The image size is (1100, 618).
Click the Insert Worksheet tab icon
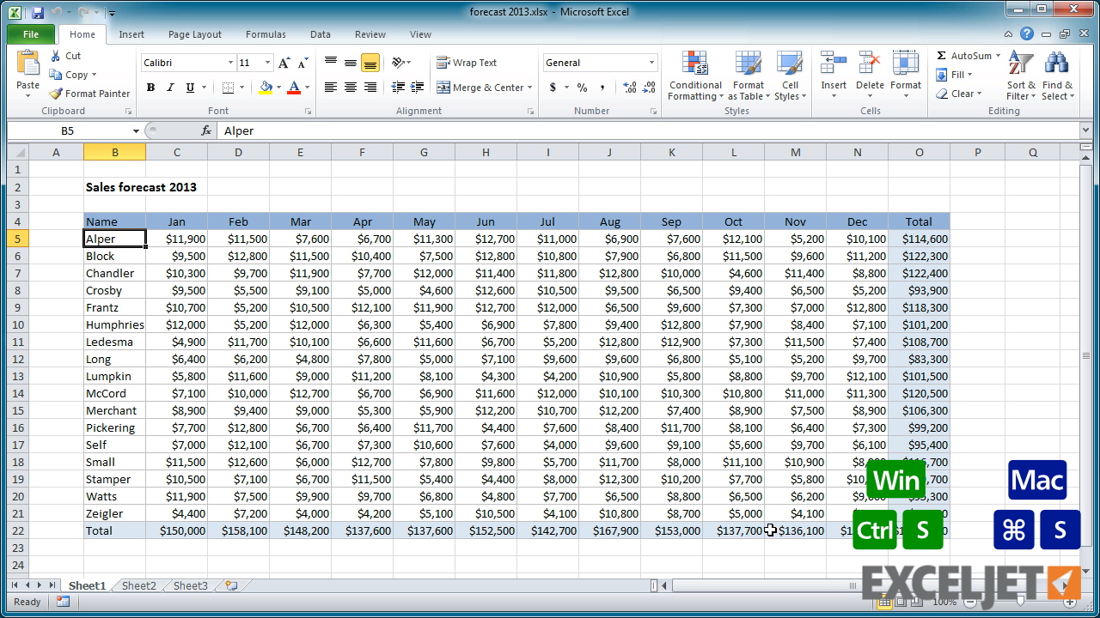(230, 585)
